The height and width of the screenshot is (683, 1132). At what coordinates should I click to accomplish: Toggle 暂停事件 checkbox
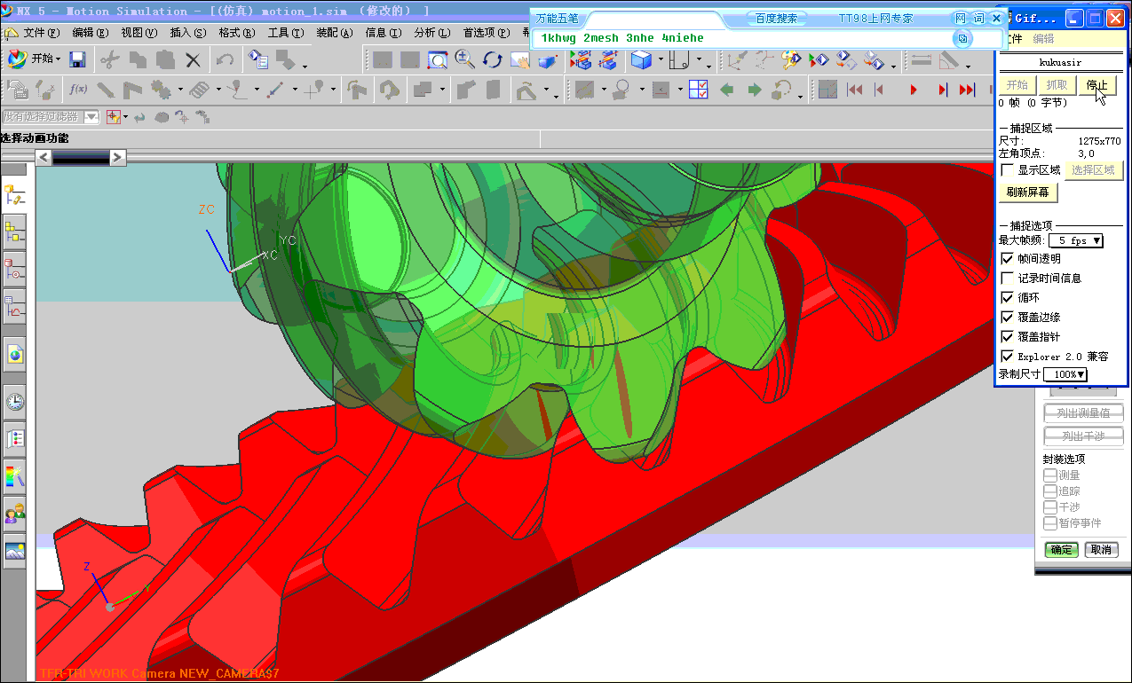coord(1049,523)
